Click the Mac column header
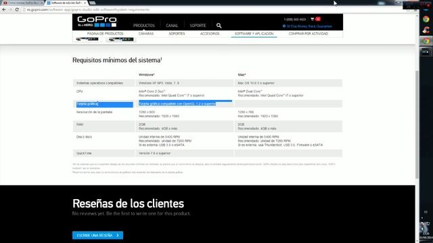 (x=242, y=75)
